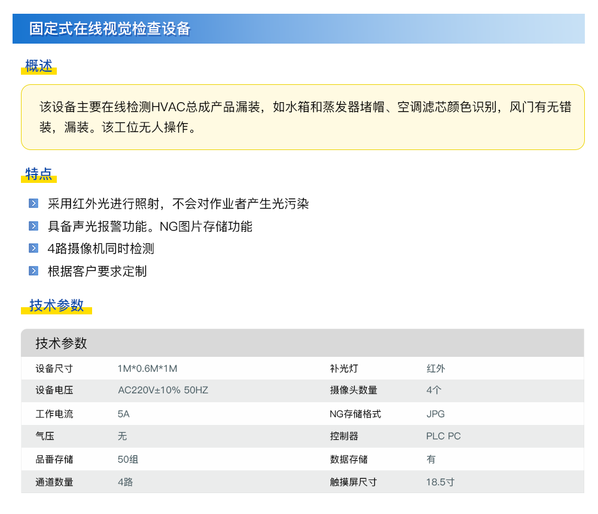The height and width of the screenshot is (514, 598).
Task: Click the arrow bullet beside 根据客户要求定制
Action: pos(33,271)
